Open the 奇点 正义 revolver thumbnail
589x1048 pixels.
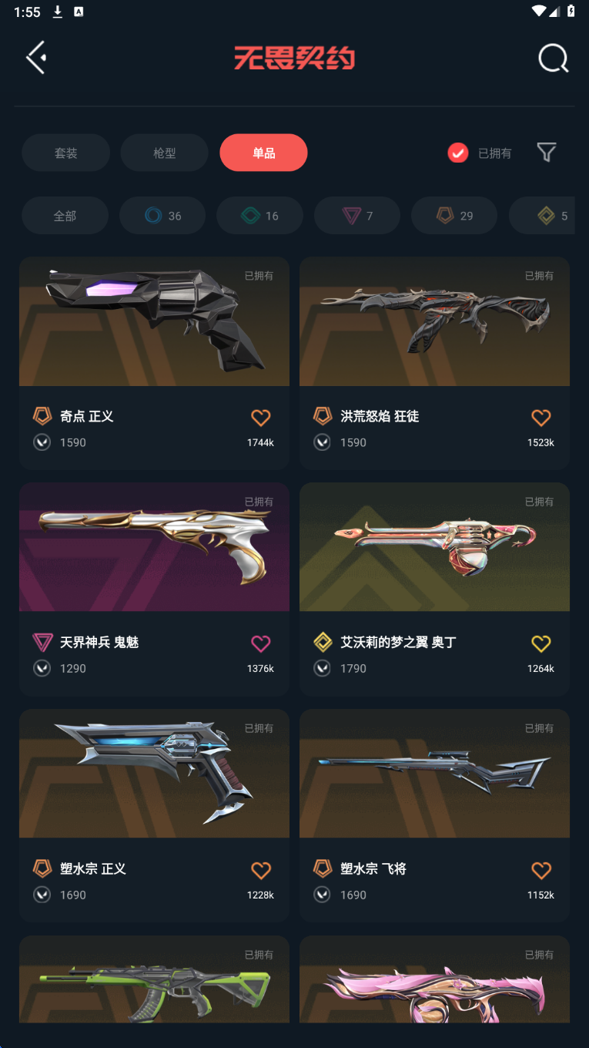154,321
